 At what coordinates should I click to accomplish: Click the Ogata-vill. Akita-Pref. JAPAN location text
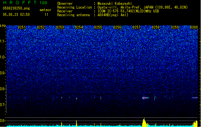pyautogui.click(x=143, y=7)
